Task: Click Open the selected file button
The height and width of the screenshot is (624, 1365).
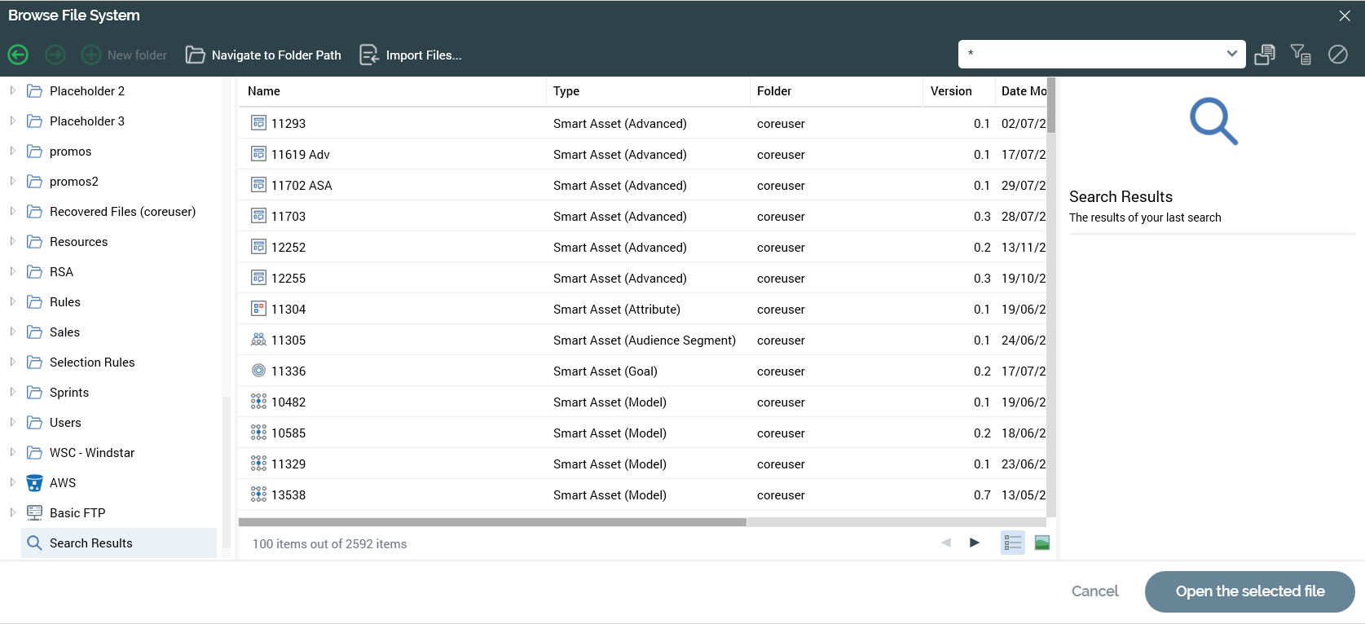Action: [x=1249, y=591]
